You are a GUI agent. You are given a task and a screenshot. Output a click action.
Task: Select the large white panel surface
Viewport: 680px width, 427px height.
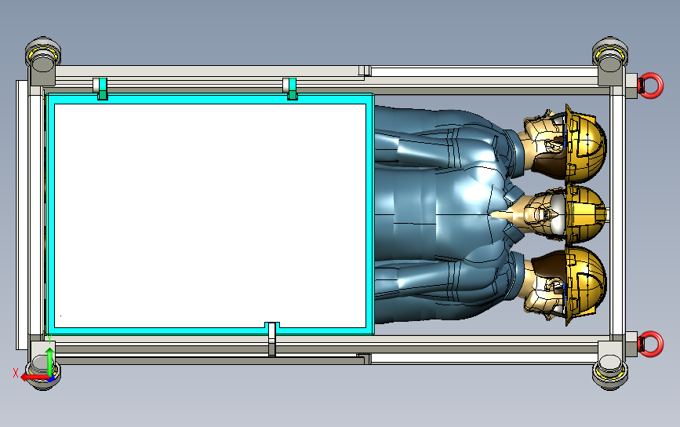210,216
